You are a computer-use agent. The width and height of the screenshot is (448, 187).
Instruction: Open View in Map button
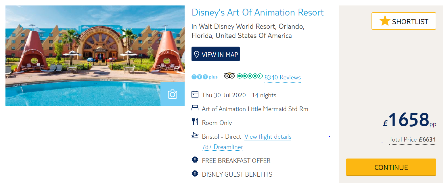click(x=216, y=54)
